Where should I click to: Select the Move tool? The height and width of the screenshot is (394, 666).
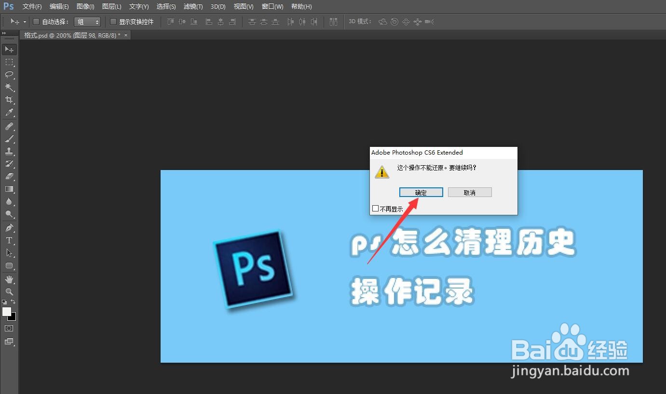10,49
